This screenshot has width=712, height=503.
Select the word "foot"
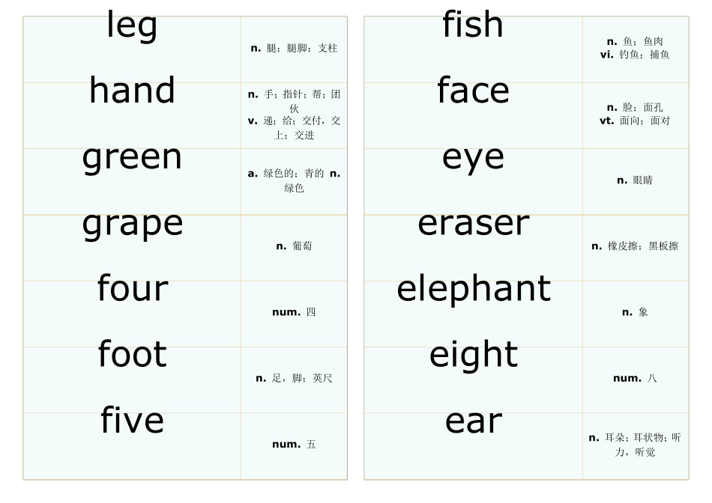click(x=132, y=355)
